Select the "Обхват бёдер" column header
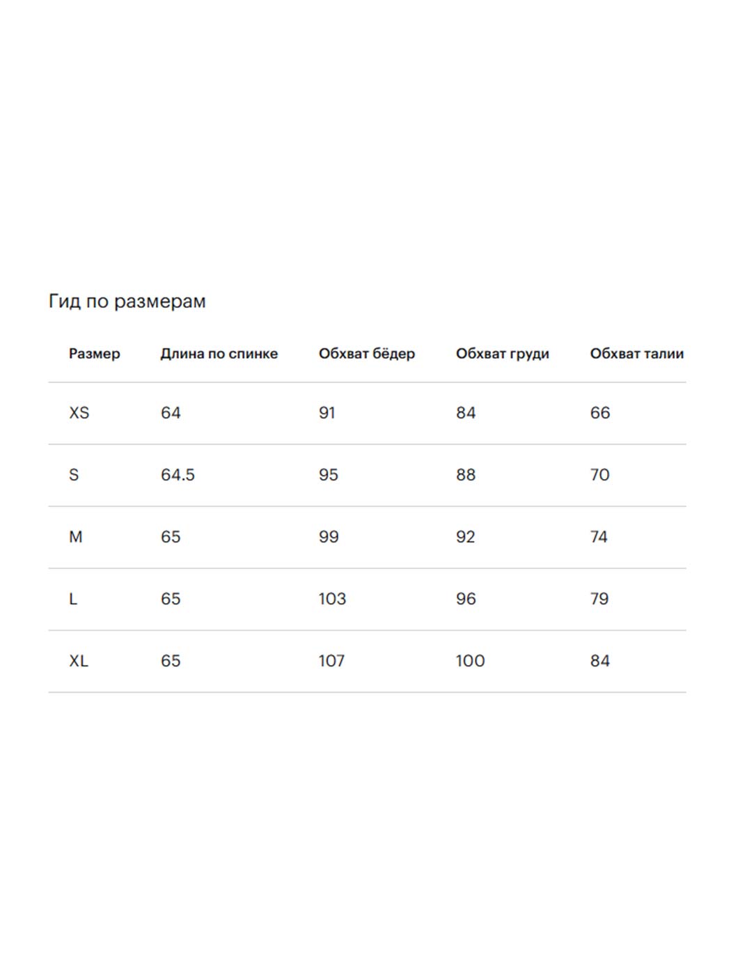This screenshot has width=731, height=975. point(366,354)
